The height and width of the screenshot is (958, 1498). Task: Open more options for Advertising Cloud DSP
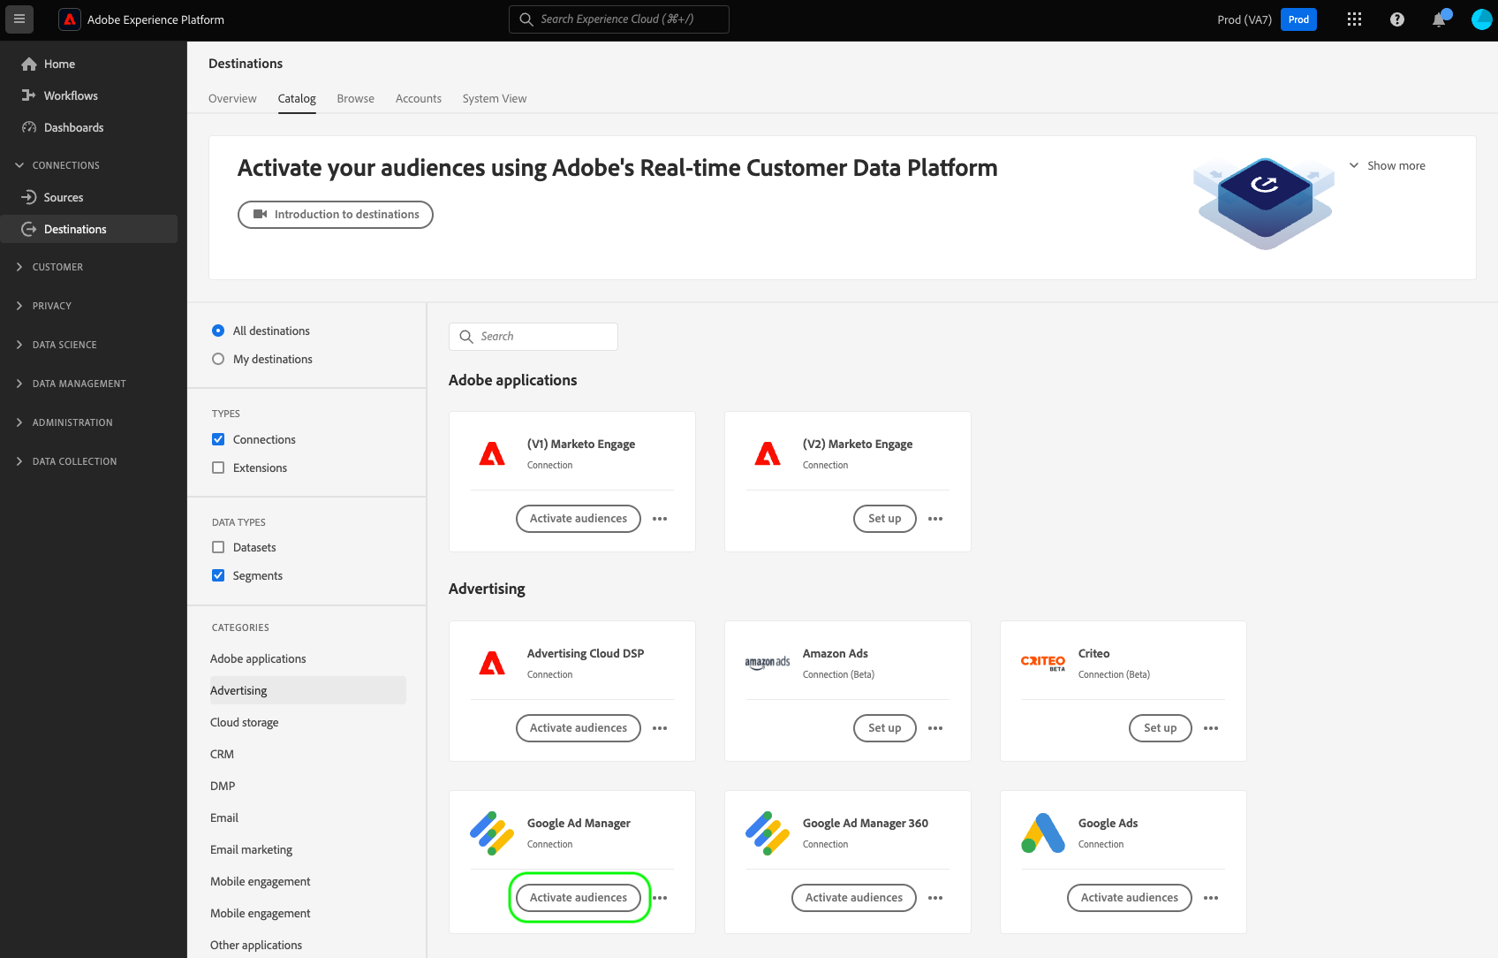point(660,728)
